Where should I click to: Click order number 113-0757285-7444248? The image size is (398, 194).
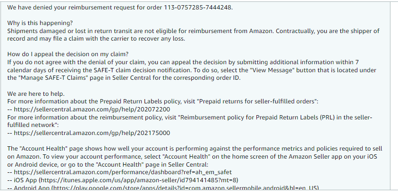[198, 8]
